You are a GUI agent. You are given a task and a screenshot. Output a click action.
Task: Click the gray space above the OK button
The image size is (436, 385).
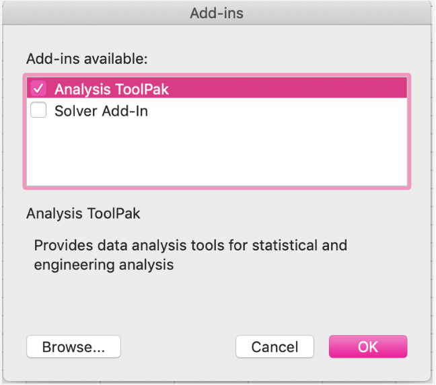click(368, 306)
